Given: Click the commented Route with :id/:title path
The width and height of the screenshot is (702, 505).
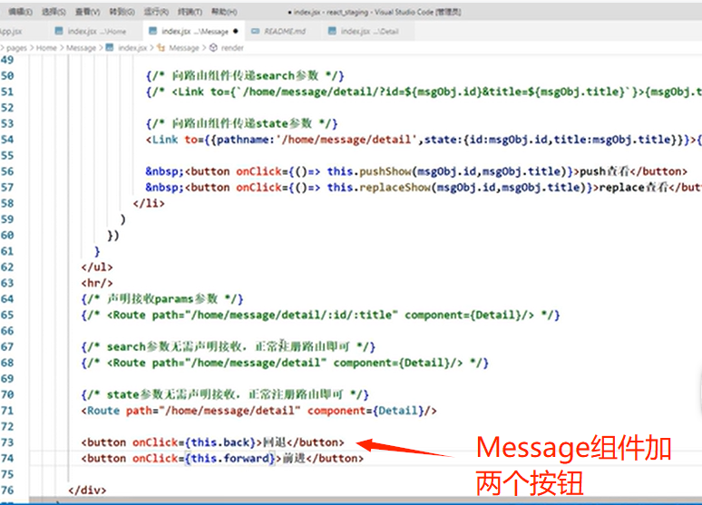Looking at the screenshot, I should pyautogui.click(x=320, y=316).
